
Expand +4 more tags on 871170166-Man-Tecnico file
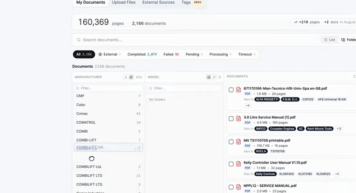(x=248, y=105)
